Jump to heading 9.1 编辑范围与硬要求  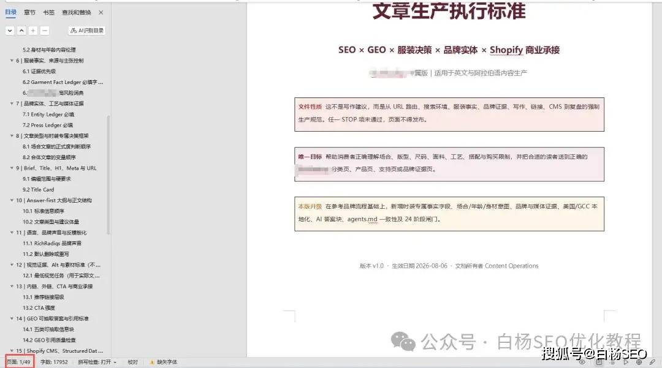(x=47, y=179)
